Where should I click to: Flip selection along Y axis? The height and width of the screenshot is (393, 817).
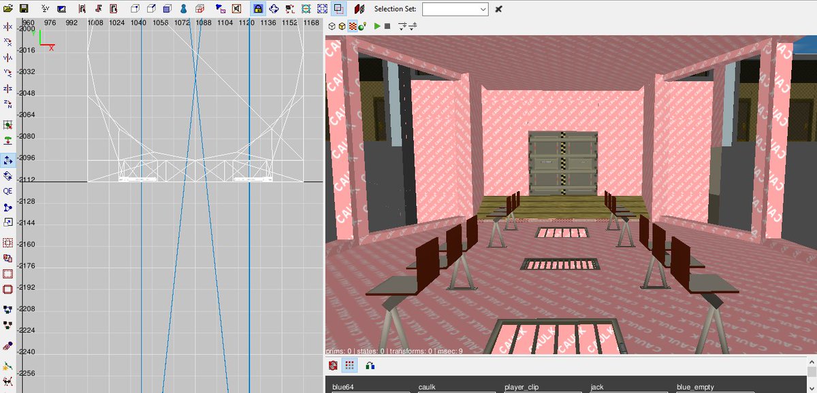coord(7,57)
